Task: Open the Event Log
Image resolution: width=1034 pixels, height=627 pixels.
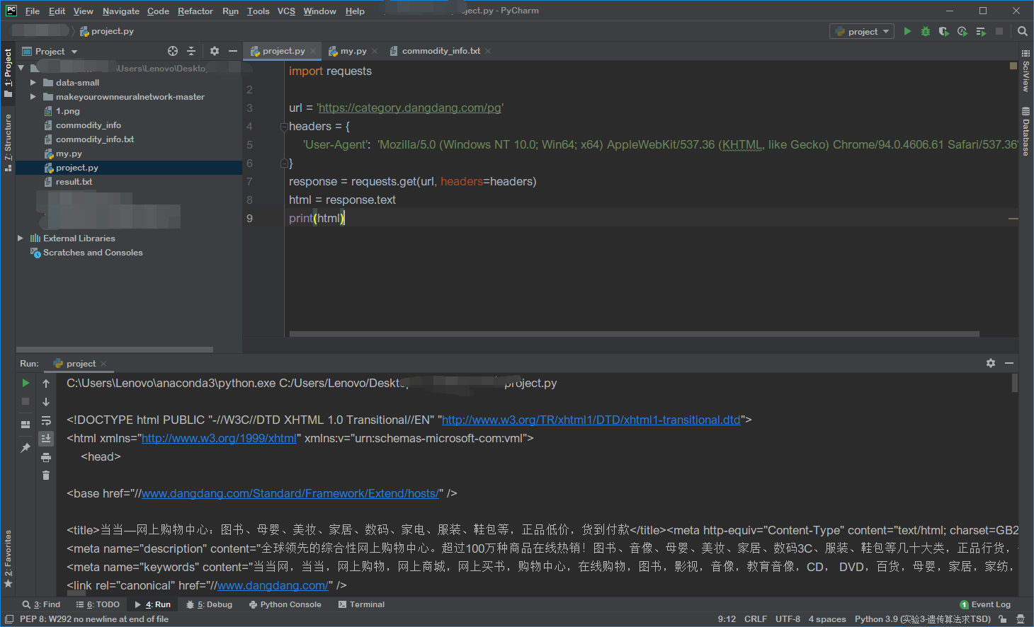Action: click(985, 604)
